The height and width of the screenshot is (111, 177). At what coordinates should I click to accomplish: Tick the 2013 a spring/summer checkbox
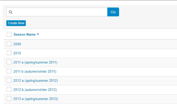tap(9, 99)
